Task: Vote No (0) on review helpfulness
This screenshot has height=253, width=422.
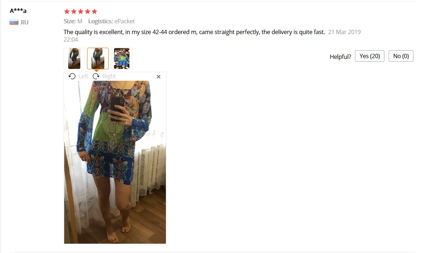Action: click(x=401, y=56)
